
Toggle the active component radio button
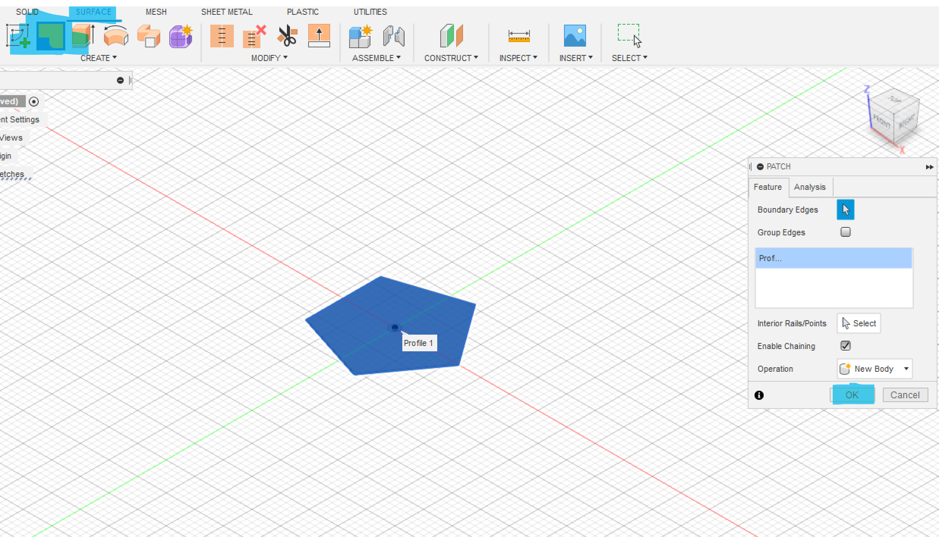[34, 102]
